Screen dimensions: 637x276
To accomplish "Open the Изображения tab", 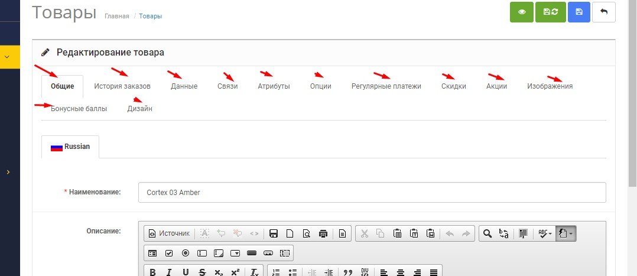I will coord(550,86).
